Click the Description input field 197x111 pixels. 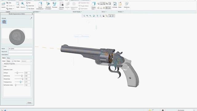(20, 55)
